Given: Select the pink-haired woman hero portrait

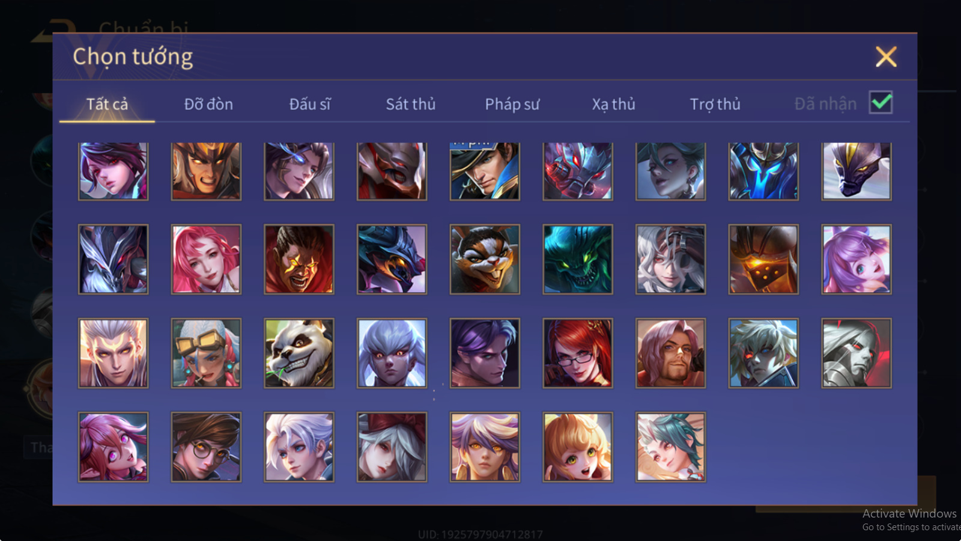Looking at the screenshot, I should click(x=206, y=260).
